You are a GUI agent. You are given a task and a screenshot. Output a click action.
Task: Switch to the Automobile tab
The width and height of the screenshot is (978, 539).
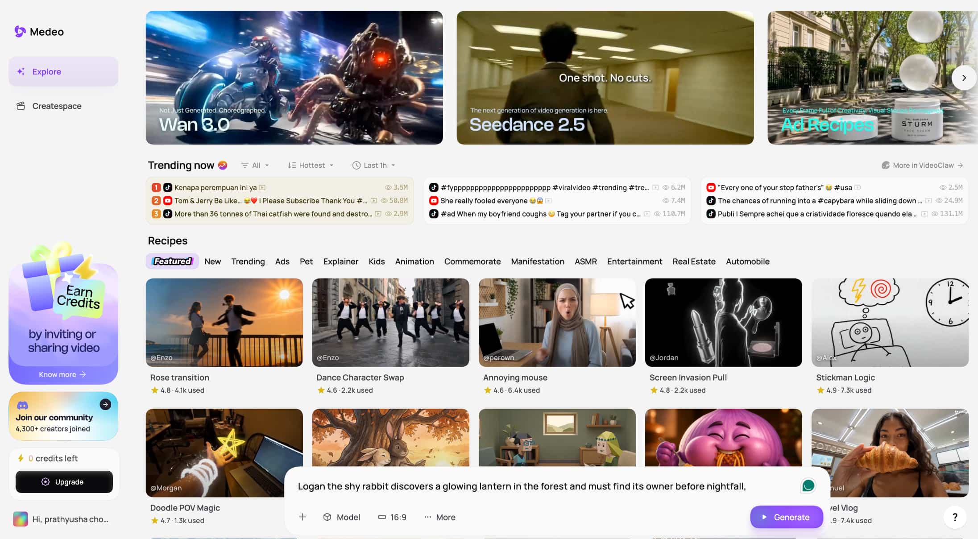point(748,261)
